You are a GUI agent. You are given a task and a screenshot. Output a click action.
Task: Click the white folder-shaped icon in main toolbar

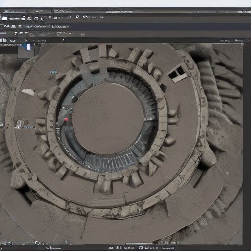[4, 19]
